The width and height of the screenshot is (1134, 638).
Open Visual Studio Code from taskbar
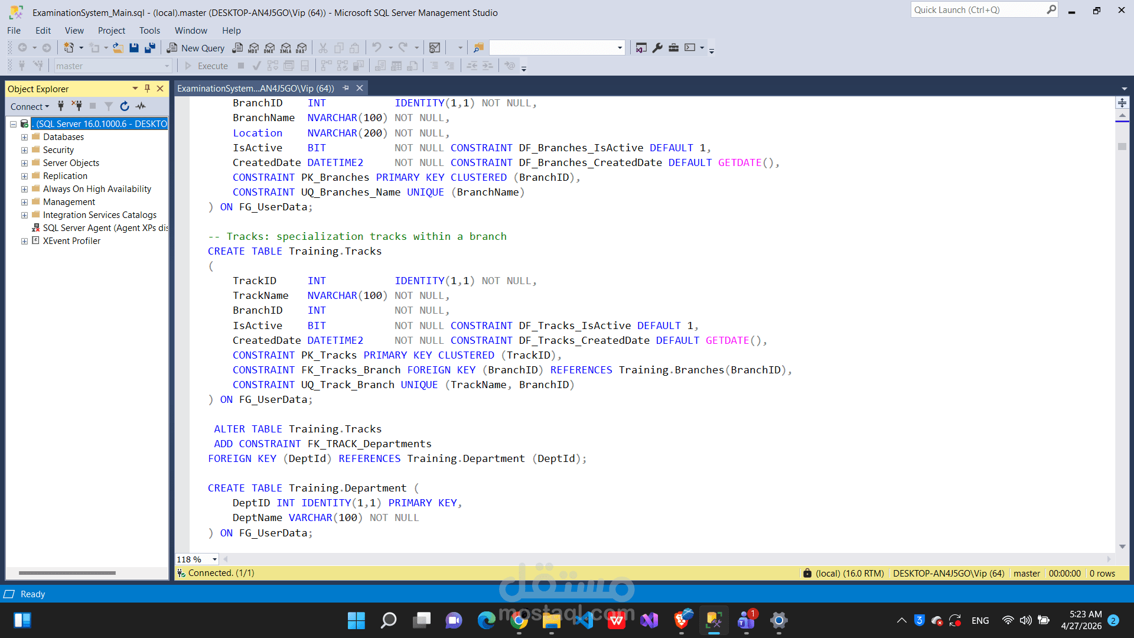pos(584,620)
